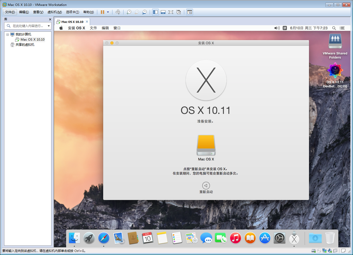Image resolution: width=353 pixels, height=255 pixels.
Task: Click the take snapshot toolbar icon
Action: point(129,12)
